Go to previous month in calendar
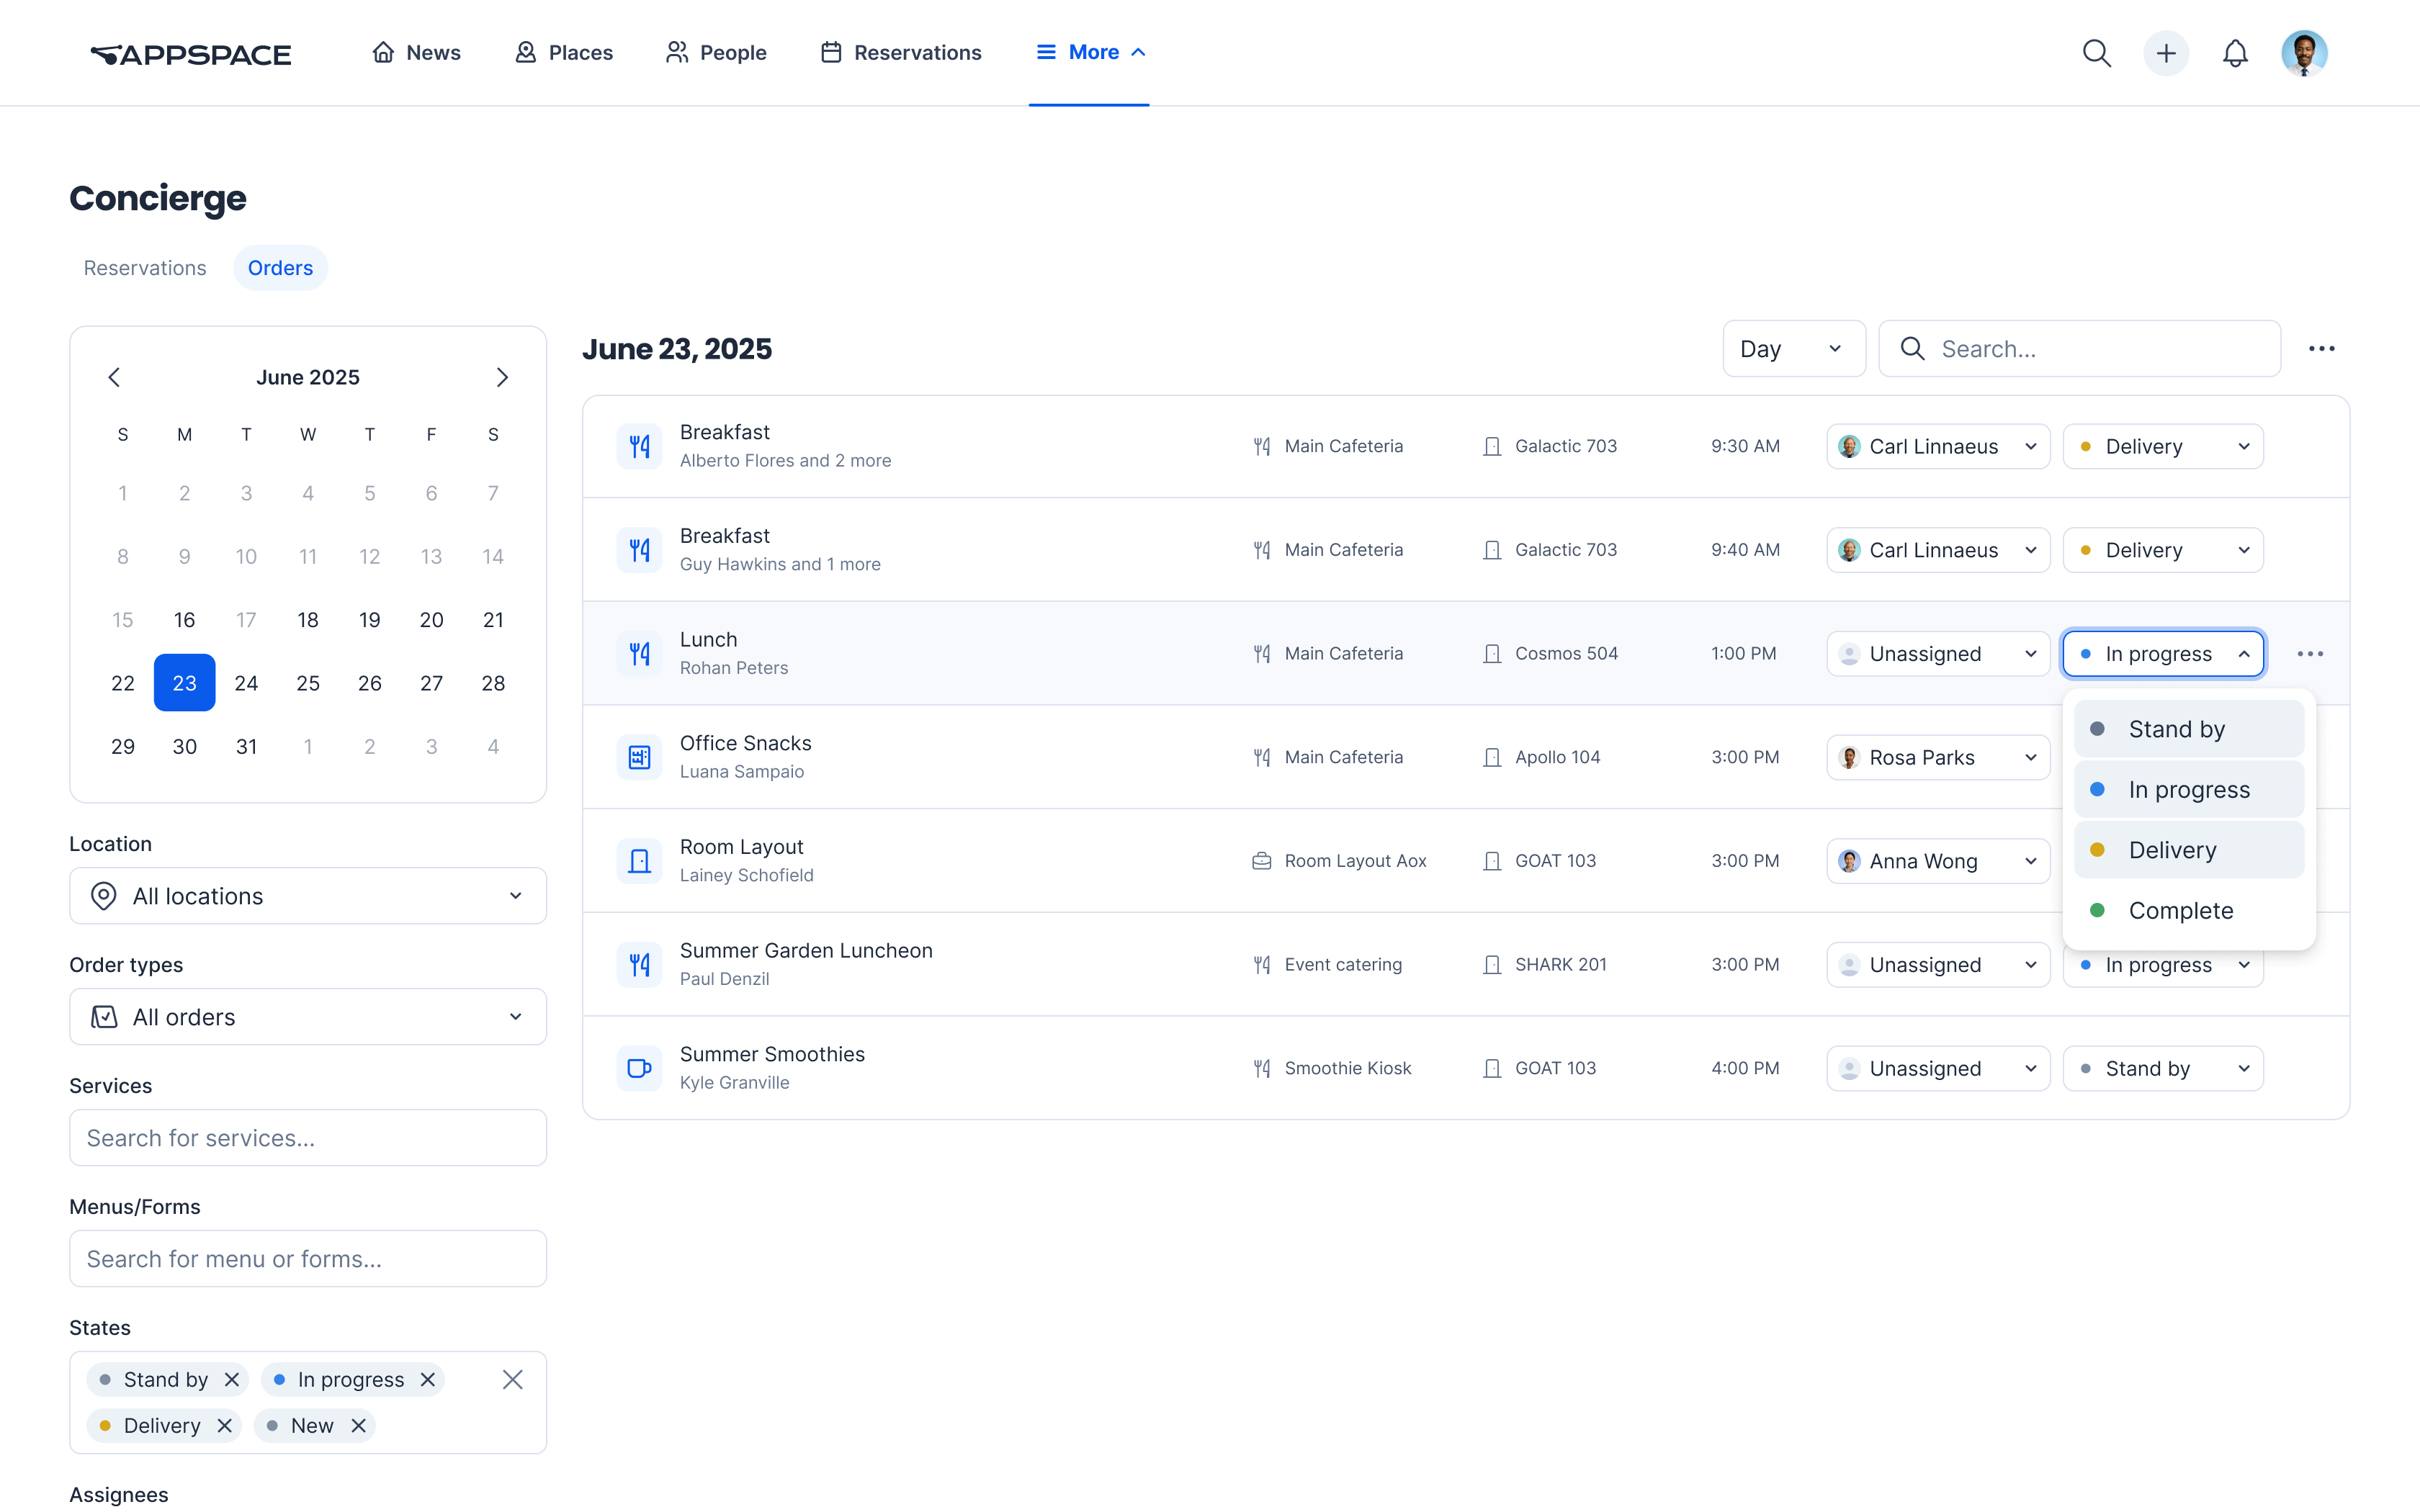This screenshot has height=1512, width=2420. [x=114, y=377]
